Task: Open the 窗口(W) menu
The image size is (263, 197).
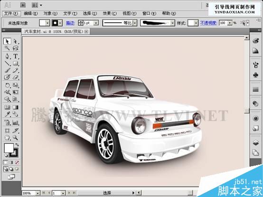Action: (x=149, y=13)
